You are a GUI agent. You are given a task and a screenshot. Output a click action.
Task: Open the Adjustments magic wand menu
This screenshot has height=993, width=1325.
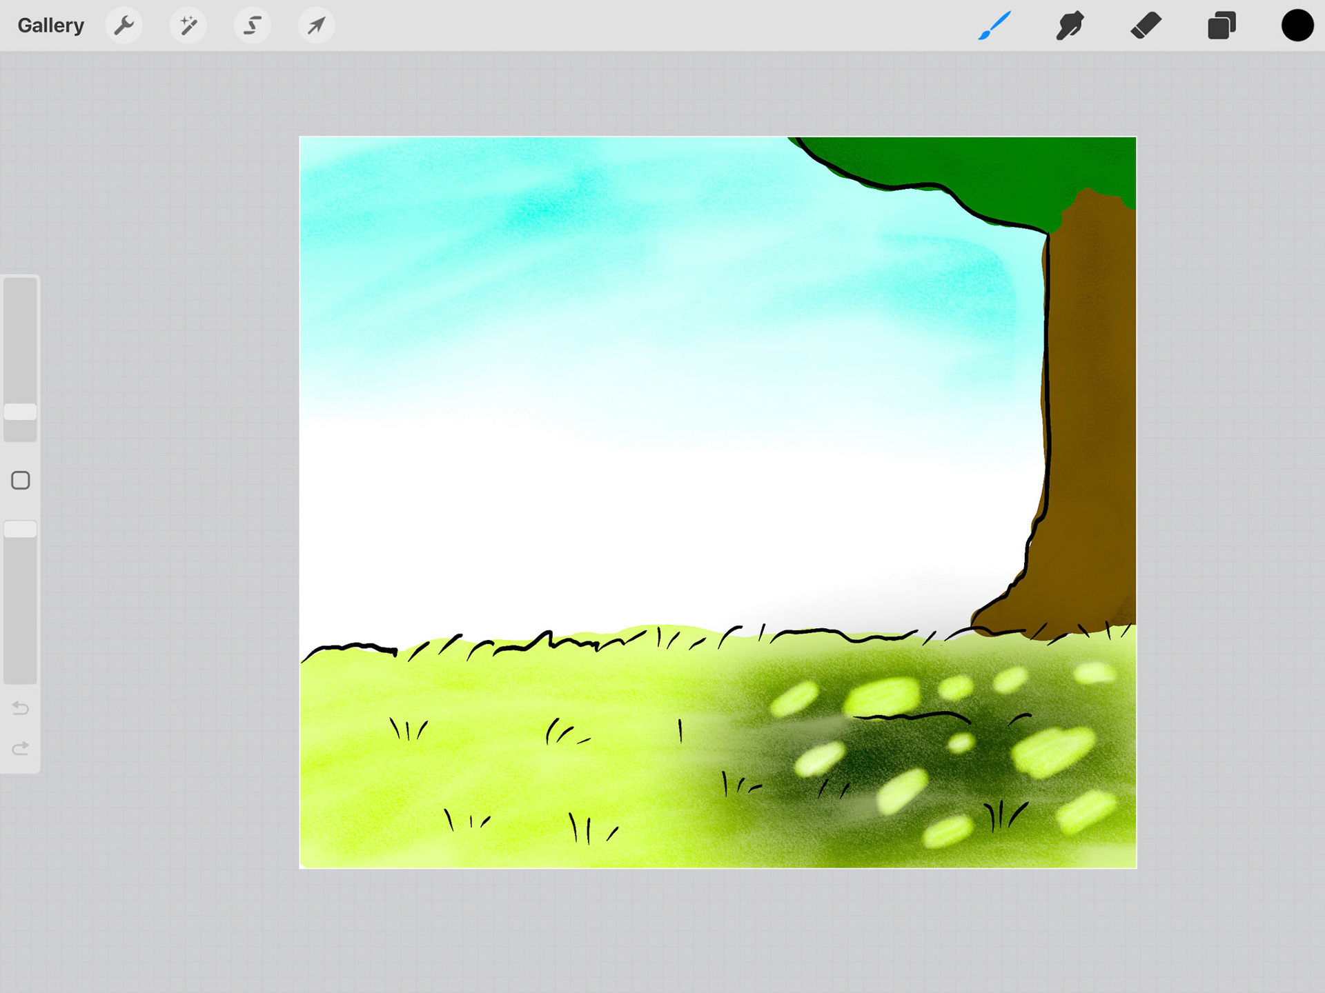[188, 26]
